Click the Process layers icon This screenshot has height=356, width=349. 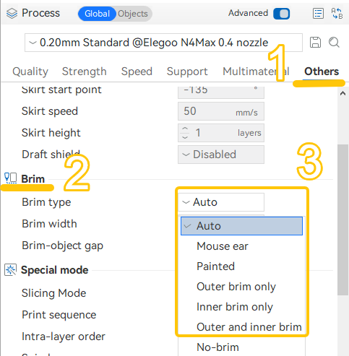click(12, 13)
